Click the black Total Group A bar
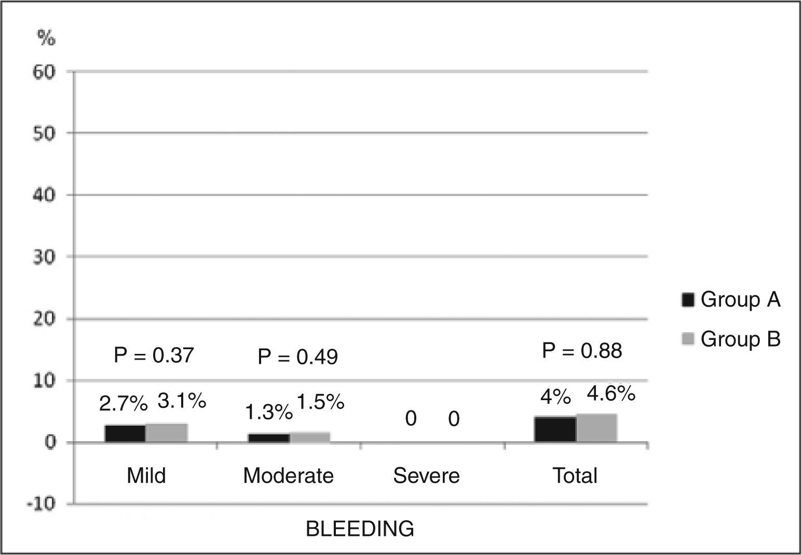The height and width of the screenshot is (555, 802). pyautogui.click(x=555, y=430)
